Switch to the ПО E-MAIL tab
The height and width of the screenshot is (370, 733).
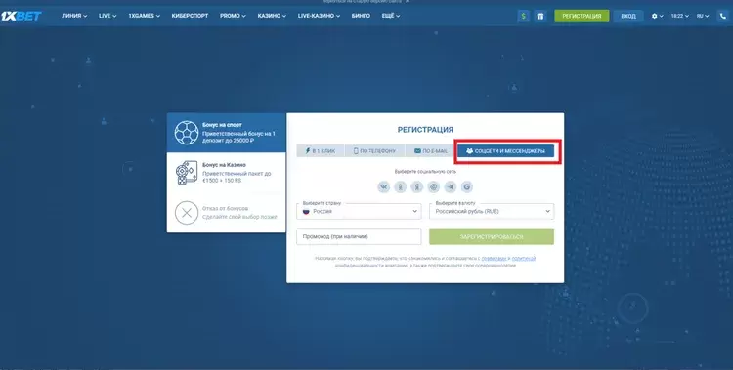431,151
